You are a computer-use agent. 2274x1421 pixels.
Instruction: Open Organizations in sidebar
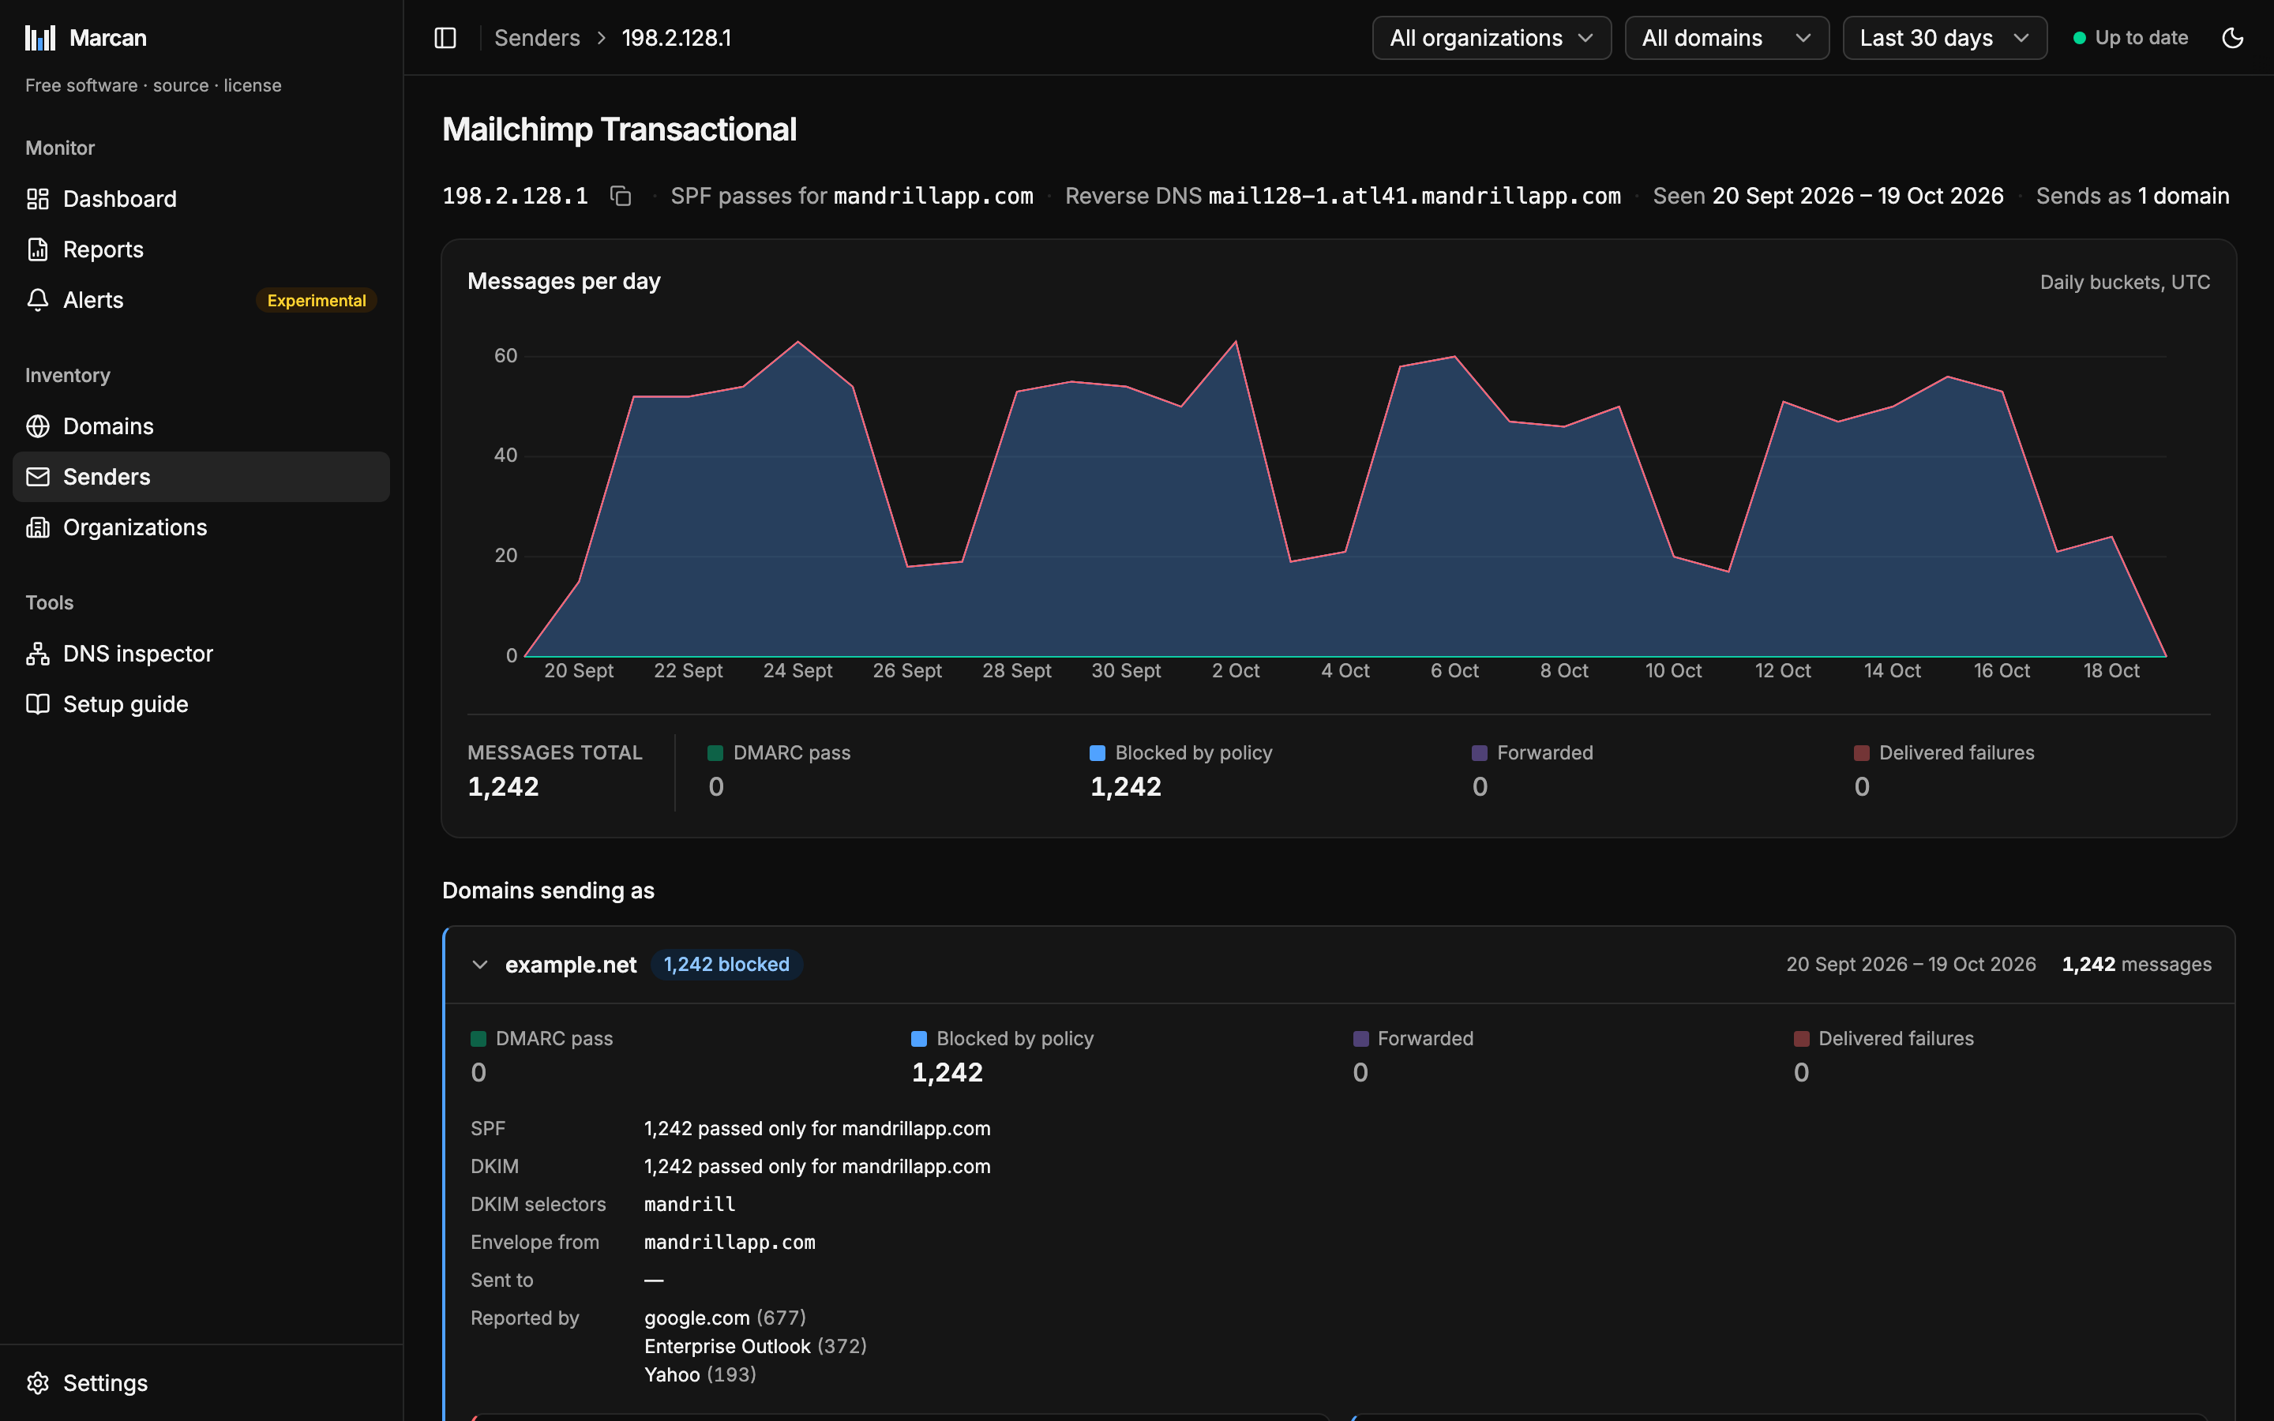[201, 527]
